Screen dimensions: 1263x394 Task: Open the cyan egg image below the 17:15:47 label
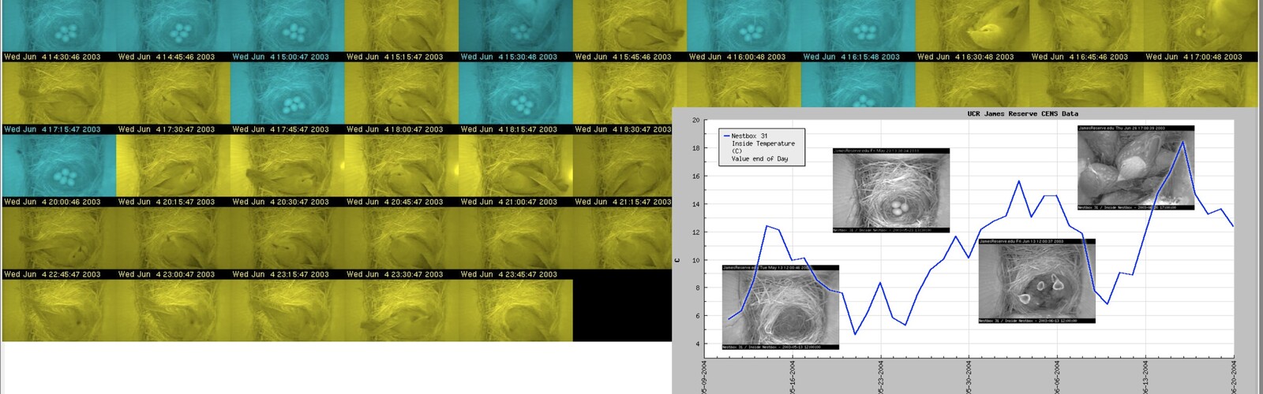(x=58, y=165)
